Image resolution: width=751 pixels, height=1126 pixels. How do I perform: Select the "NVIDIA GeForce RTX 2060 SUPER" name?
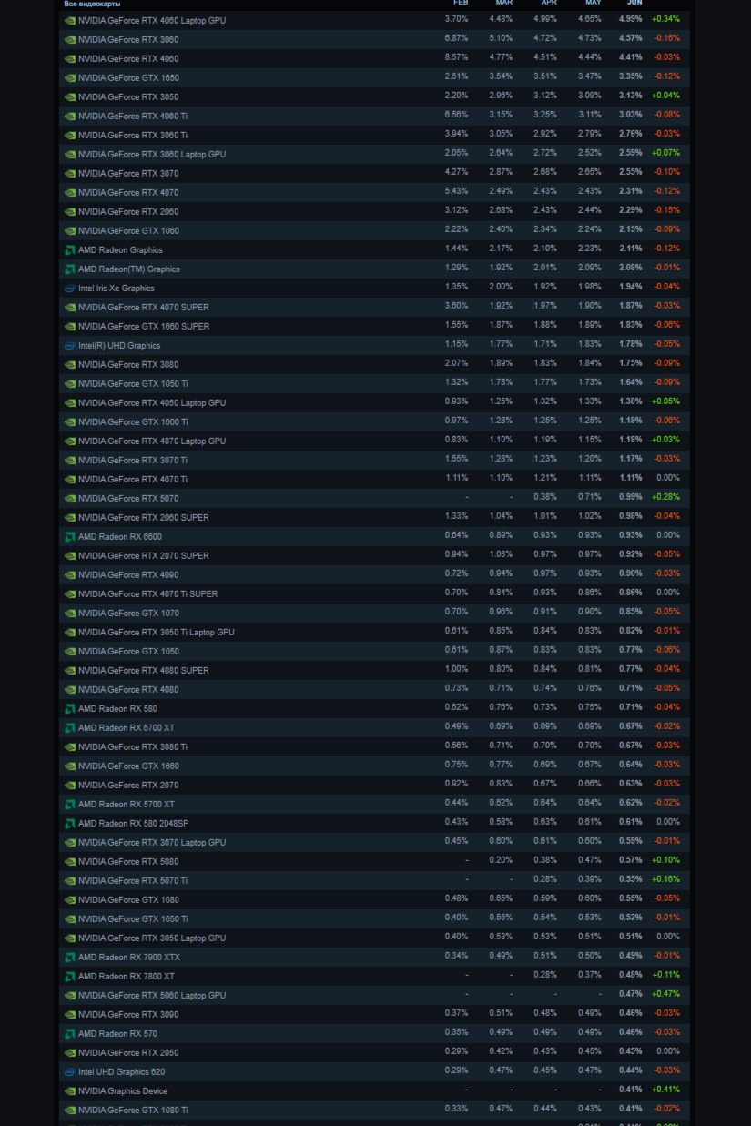tap(144, 517)
